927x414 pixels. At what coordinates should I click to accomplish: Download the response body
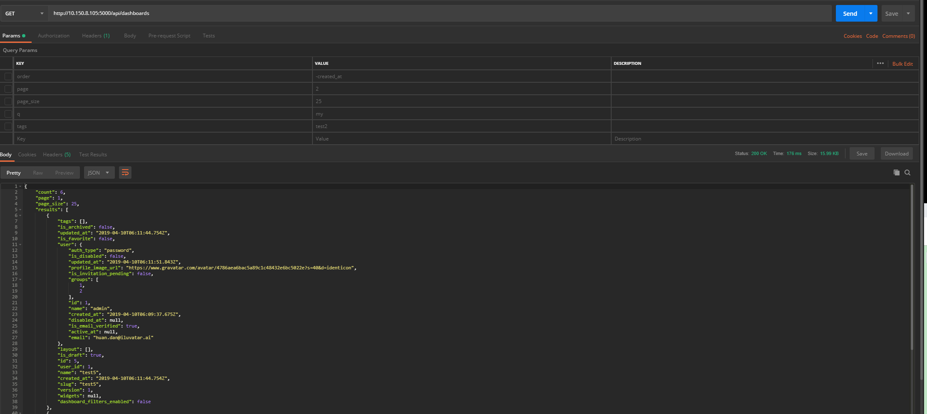coord(896,153)
